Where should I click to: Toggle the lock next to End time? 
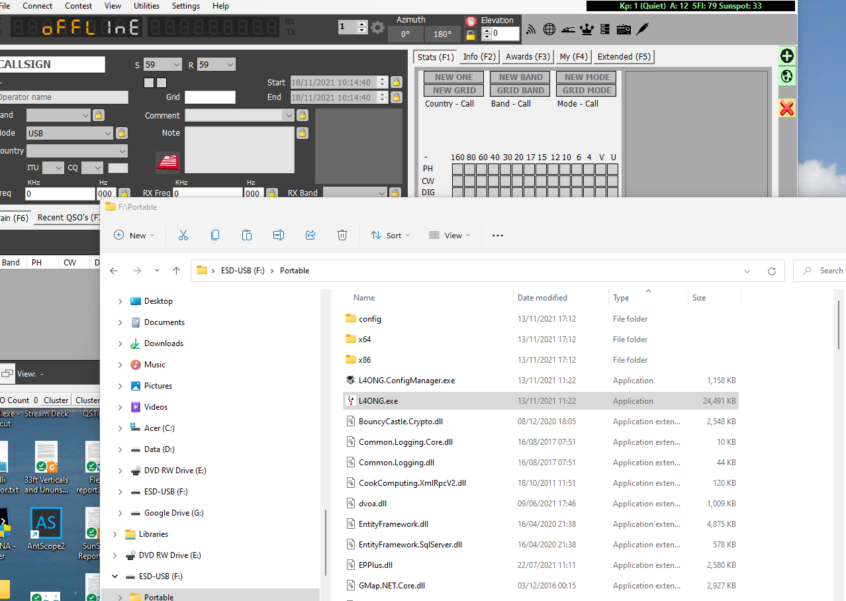(396, 97)
